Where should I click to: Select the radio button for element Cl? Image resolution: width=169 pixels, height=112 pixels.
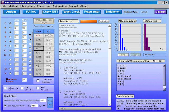point(10,50)
